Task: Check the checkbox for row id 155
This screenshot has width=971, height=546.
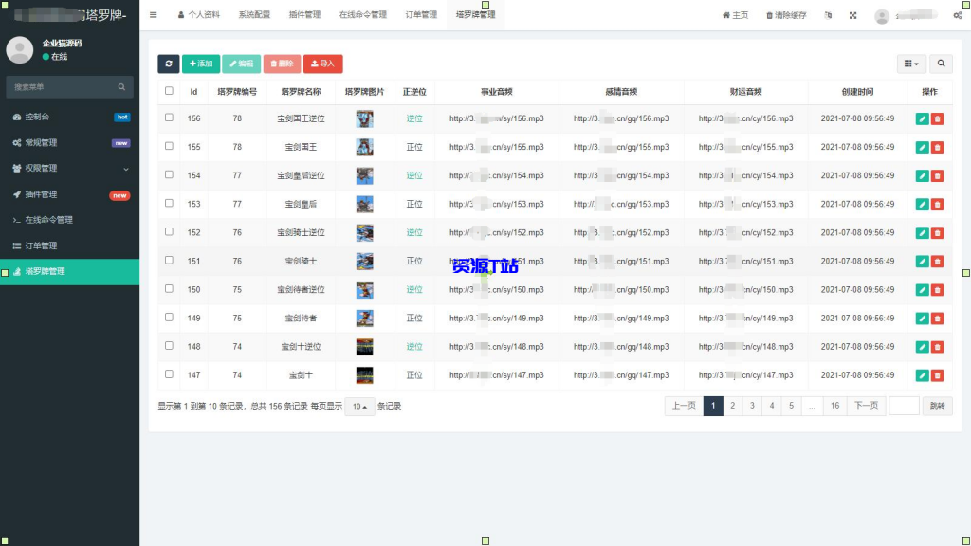Action: (x=168, y=147)
